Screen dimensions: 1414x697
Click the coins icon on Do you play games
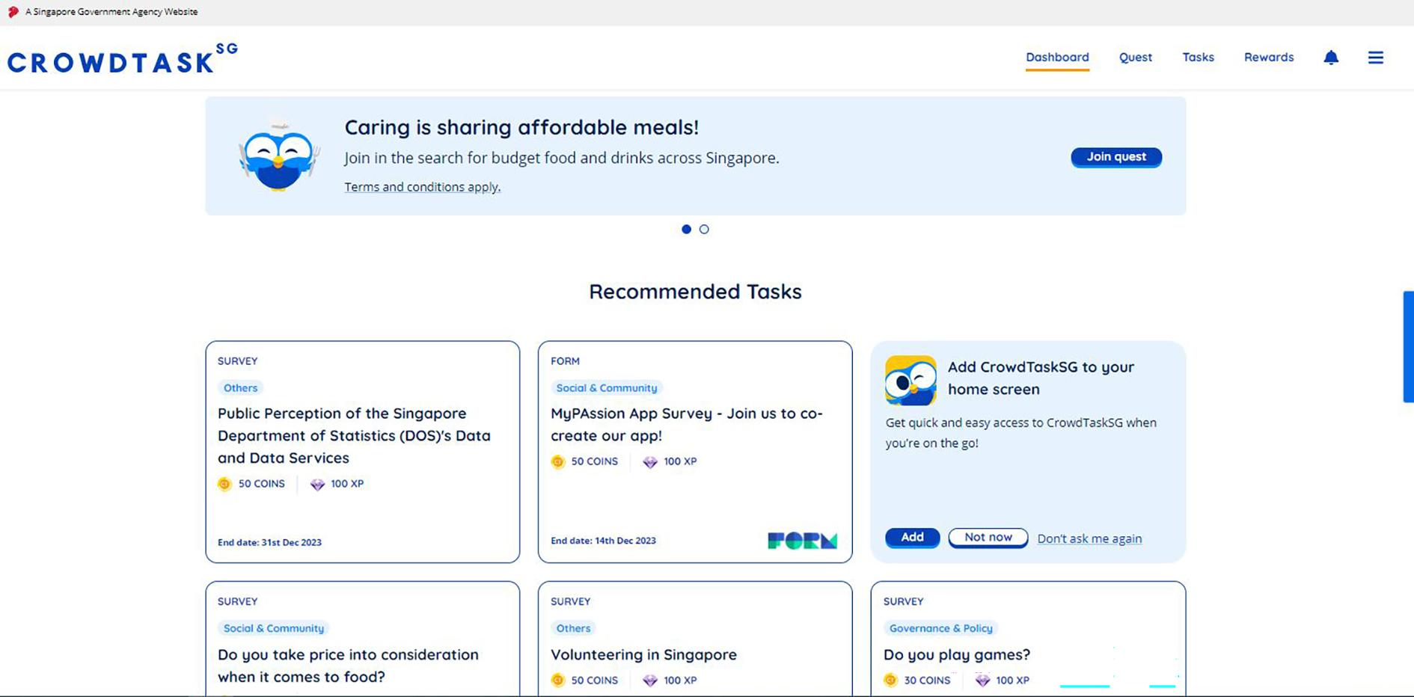890,681
